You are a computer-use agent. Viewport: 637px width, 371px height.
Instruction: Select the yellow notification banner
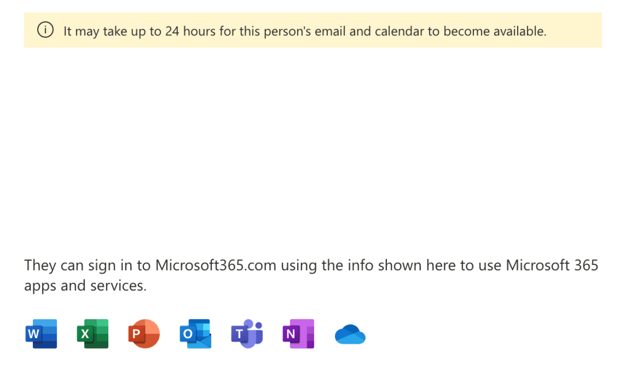click(312, 30)
